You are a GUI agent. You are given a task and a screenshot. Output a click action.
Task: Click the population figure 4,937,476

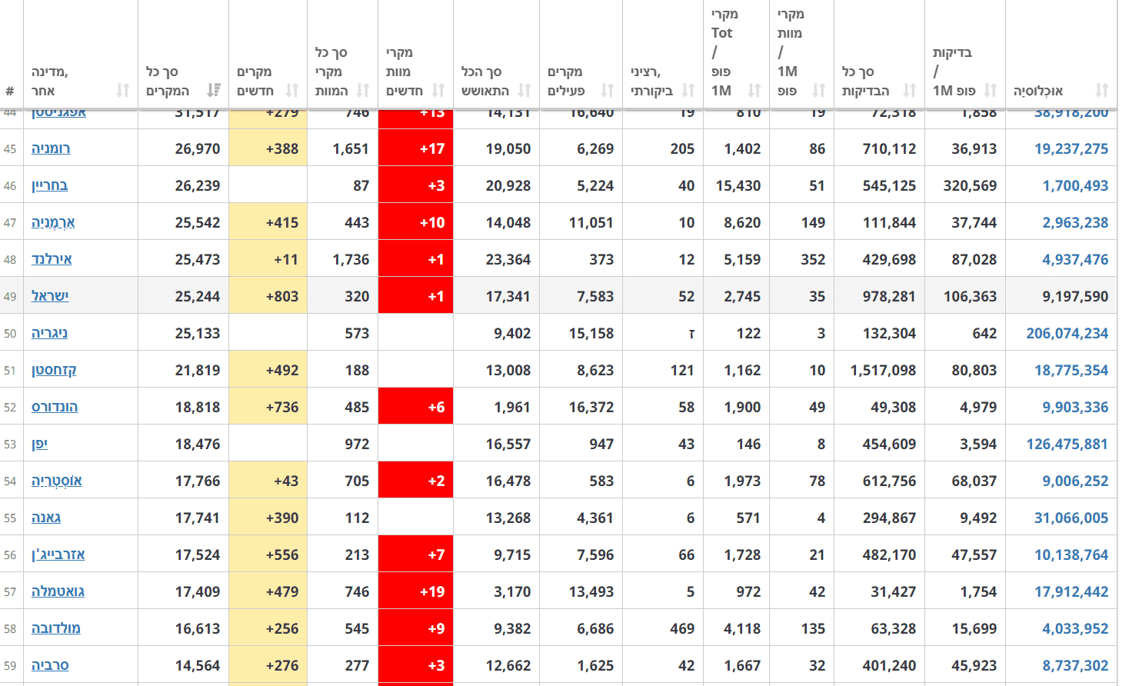1076,259
